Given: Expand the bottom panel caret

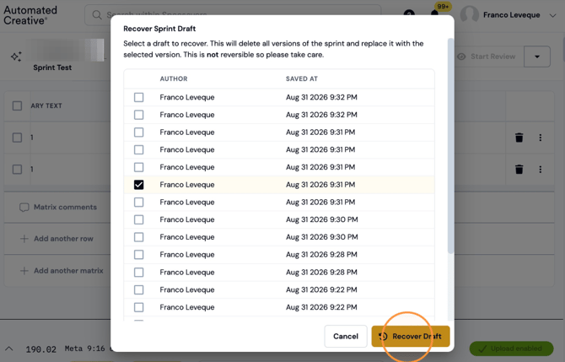Looking at the screenshot, I should (9, 348).
